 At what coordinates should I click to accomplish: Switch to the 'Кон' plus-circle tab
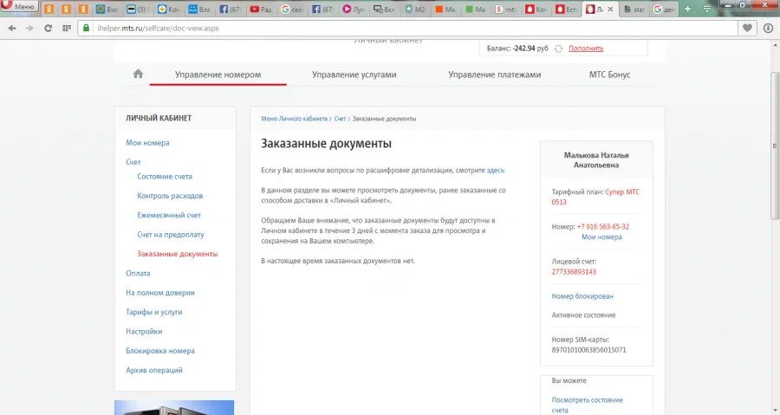click(x=169, y=9)
